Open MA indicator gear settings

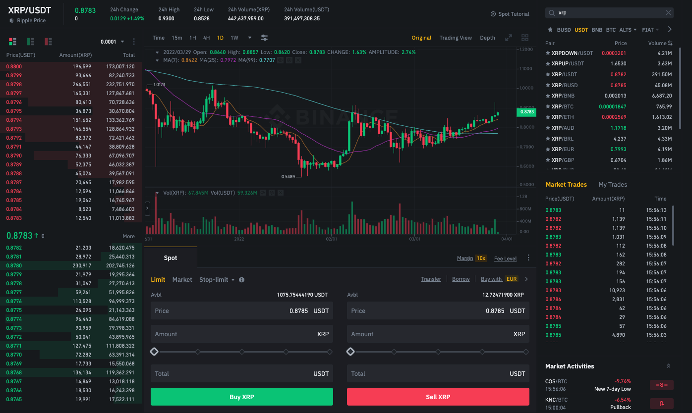tap(289, 60)
